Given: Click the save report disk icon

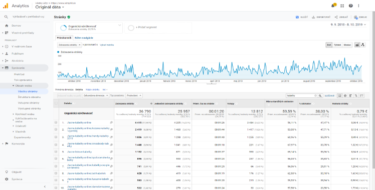Looking at the screenshot, I should coord(297,17).
